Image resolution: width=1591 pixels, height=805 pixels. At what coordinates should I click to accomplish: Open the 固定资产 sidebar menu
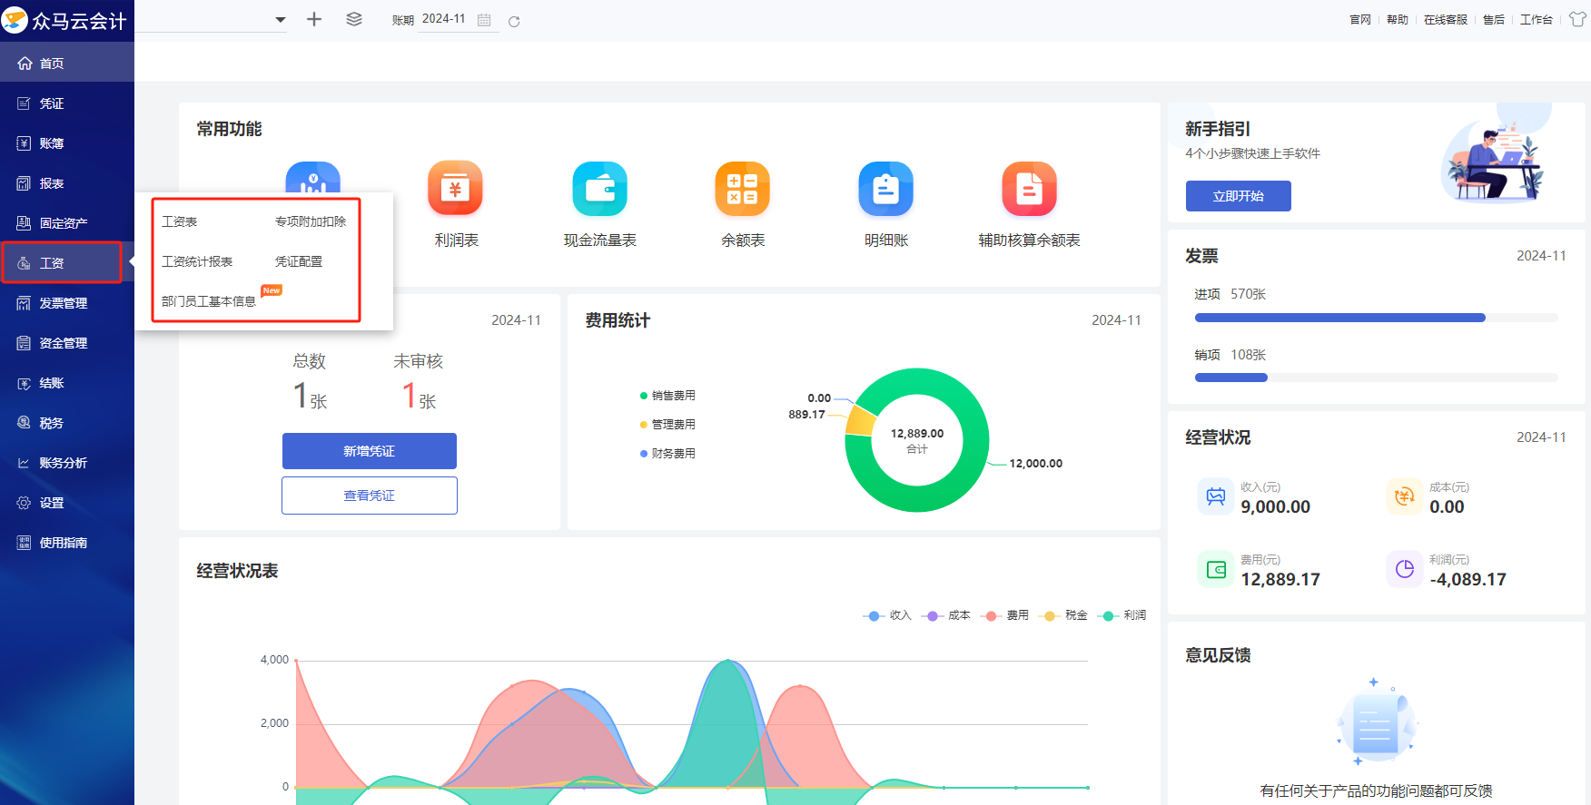point(67,223)
